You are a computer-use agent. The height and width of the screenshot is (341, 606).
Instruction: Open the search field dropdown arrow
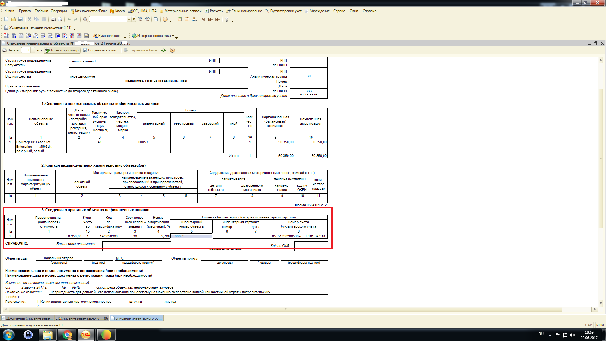click(x=129, y=19)
